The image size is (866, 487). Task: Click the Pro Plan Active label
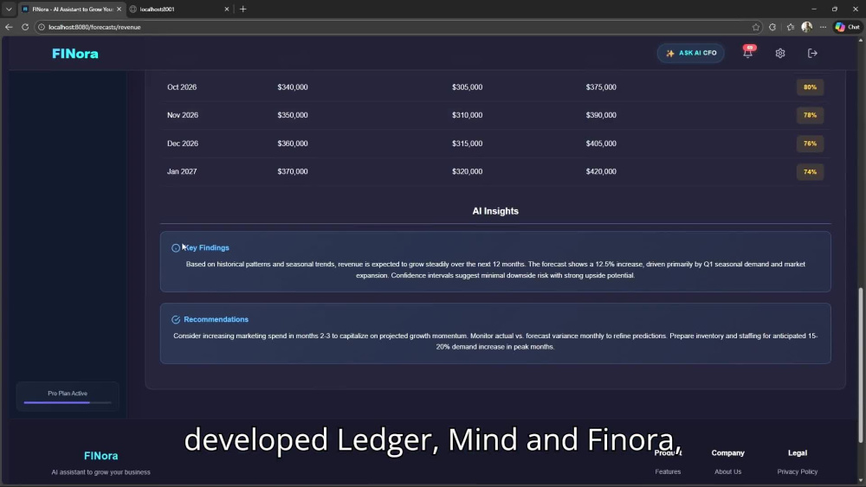(x=68, y=394)
